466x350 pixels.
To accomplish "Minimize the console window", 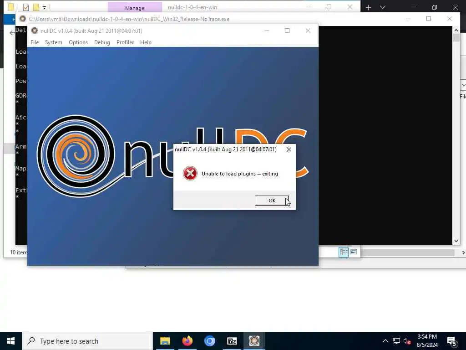I will coord(408,19).
